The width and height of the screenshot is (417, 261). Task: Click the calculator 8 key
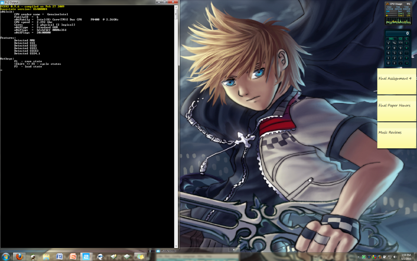point(395,48)
